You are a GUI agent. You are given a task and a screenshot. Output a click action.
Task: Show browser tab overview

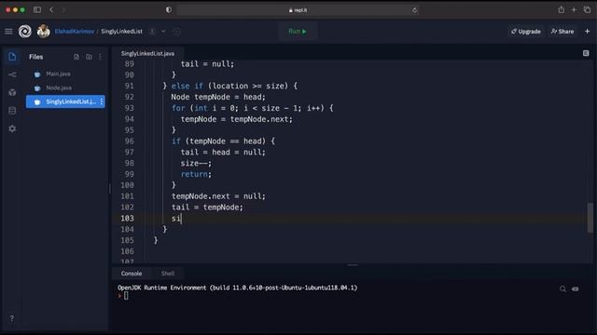587,10
